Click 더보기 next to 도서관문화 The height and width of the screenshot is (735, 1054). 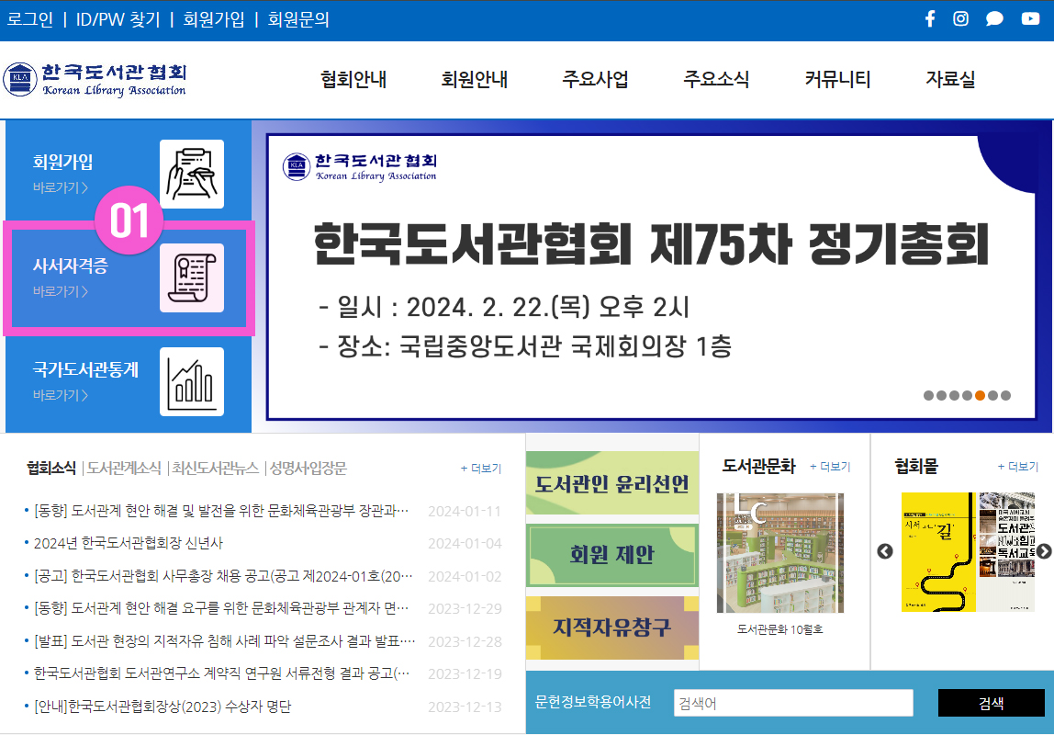pyautogui.click(x=830, y=467)
